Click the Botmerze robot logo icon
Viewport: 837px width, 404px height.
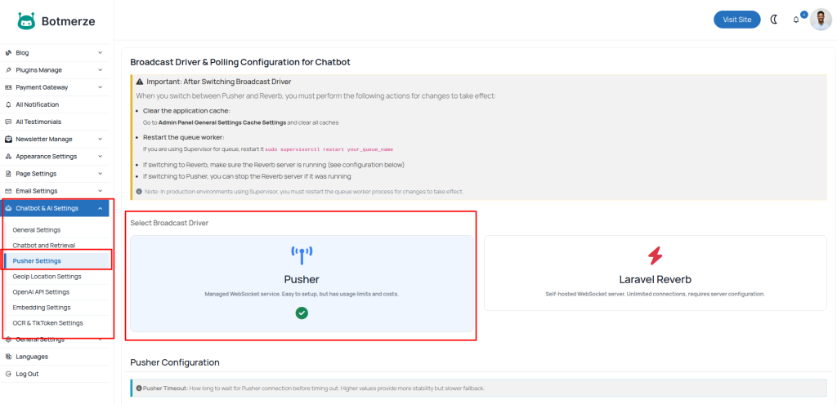[26, 20]
